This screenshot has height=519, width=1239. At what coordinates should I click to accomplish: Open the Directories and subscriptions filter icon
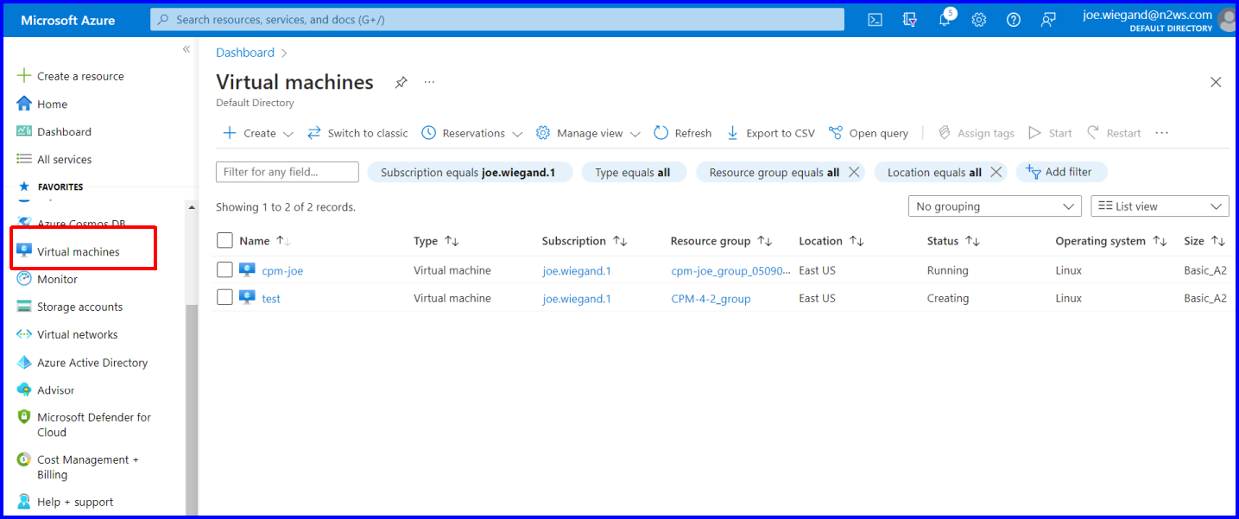point(909,20)
